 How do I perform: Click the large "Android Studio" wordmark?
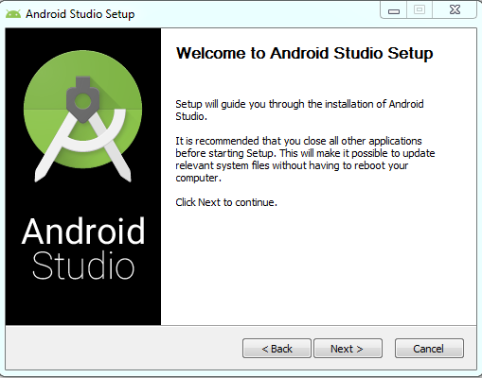click(83, 249)
